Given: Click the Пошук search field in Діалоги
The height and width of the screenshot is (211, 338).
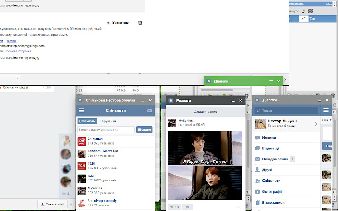Looking at the screenshot, I should (286, 110).
